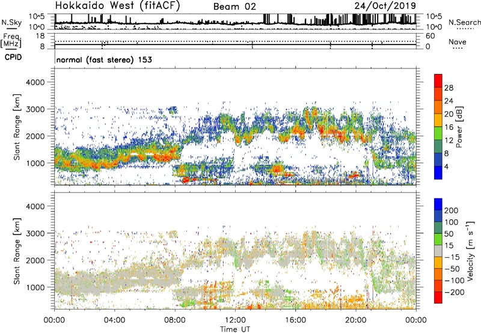The width and height of the screenshot is (481, 333).
Task: Click the '04:00' time tick label
Action: (x=114, y=320)
